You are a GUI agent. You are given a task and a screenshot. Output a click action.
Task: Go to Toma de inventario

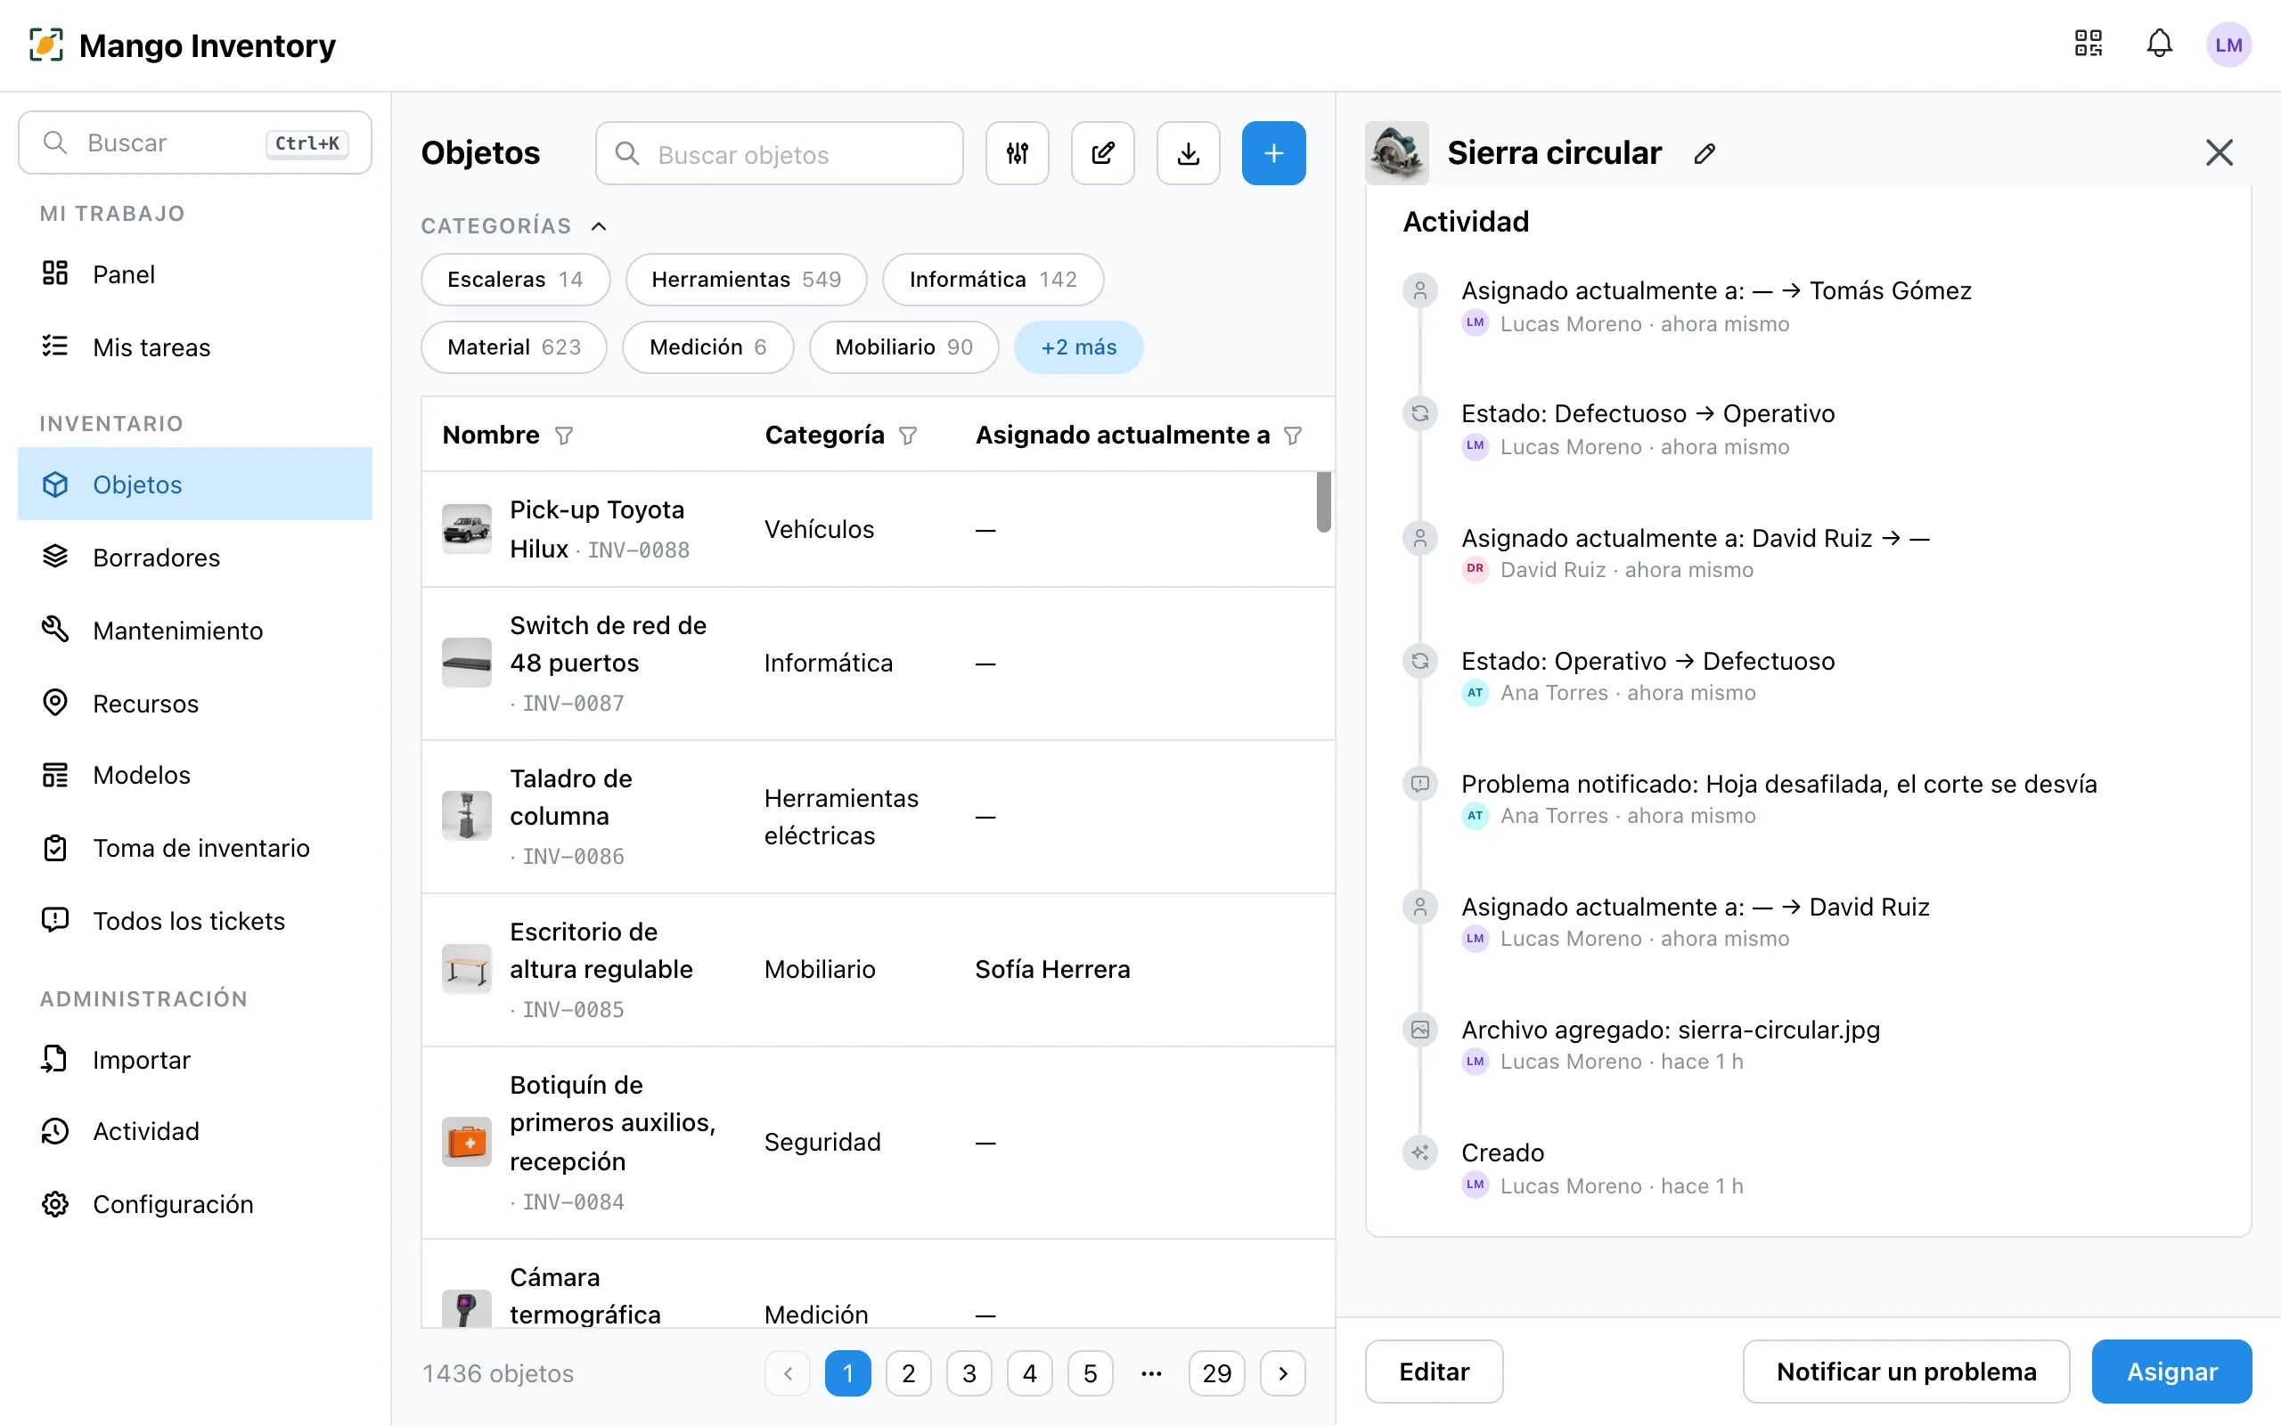[195, 848]
